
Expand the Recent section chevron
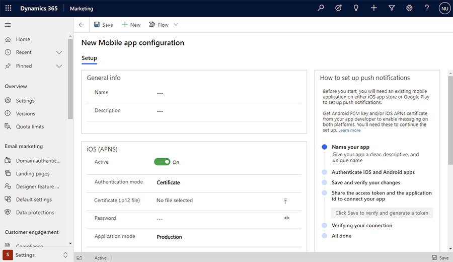[x=59, y=52]
